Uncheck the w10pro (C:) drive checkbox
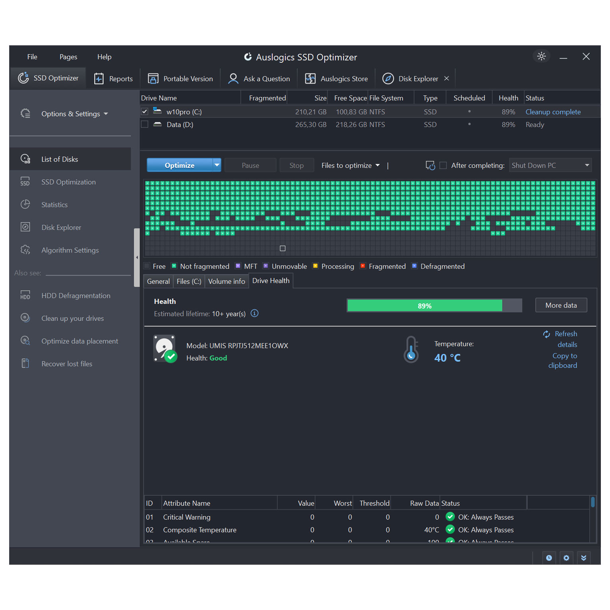 click(145, 112)
